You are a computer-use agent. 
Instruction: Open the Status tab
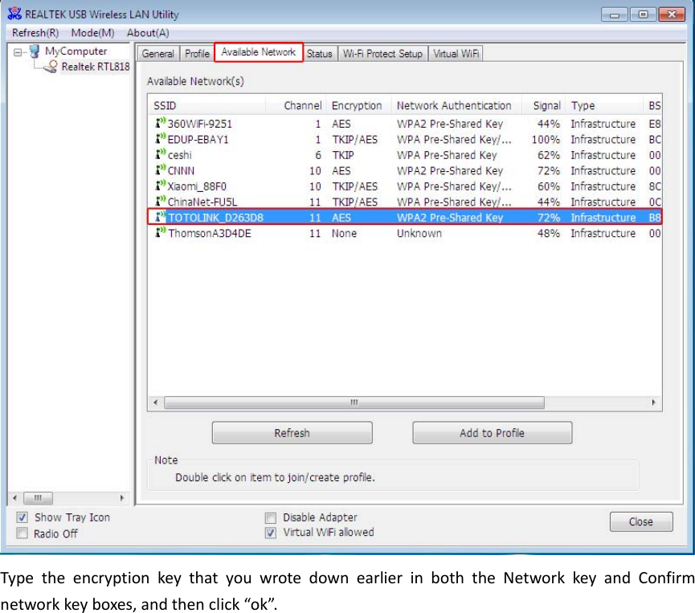pos(319,54)
